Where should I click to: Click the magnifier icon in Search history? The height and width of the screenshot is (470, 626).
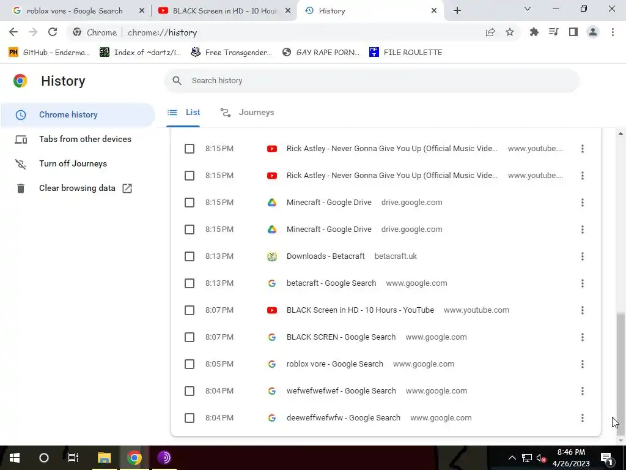pyautogui.click(x=177, y=81)
